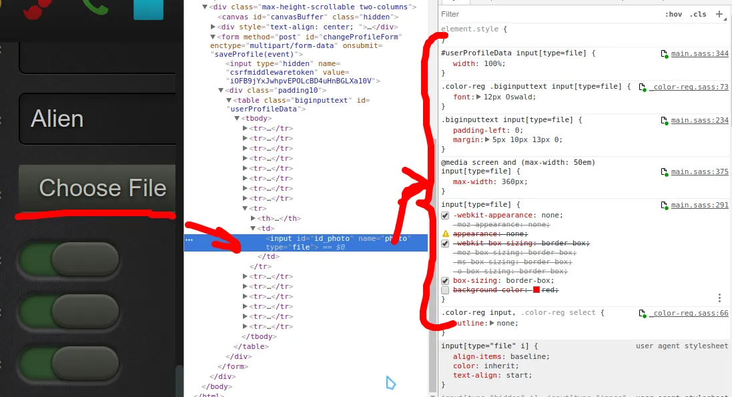Toggle the -webkit-box-sizing property checkbox
The width and height of the screenshot is (732, 397).
point(445,244)
